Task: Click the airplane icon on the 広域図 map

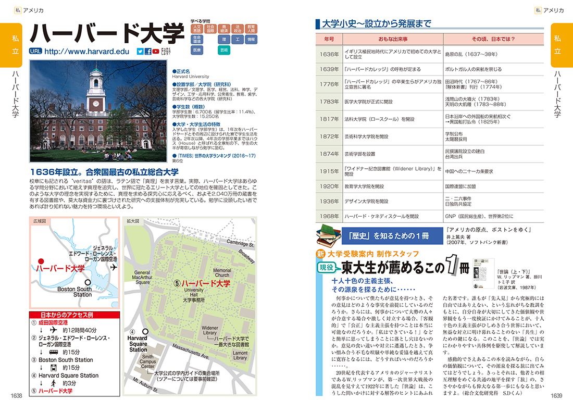Action: click(x=114, y=267)
